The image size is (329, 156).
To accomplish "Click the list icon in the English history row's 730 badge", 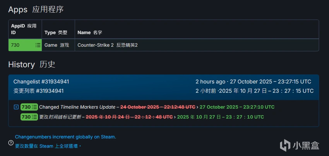I will 34,107.
